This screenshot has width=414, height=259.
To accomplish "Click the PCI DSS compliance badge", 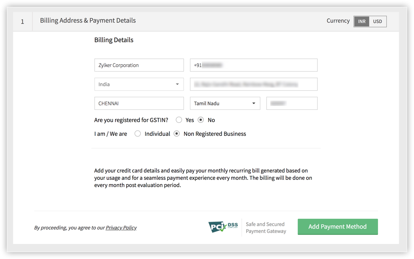I will click(224, 227).
